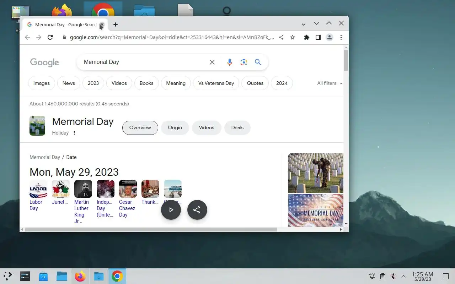Image resolution: width=455 pixels, height=284 pixels.
Task: Open the Discover software store in the taskbar
Action: (x=43, y=276)
